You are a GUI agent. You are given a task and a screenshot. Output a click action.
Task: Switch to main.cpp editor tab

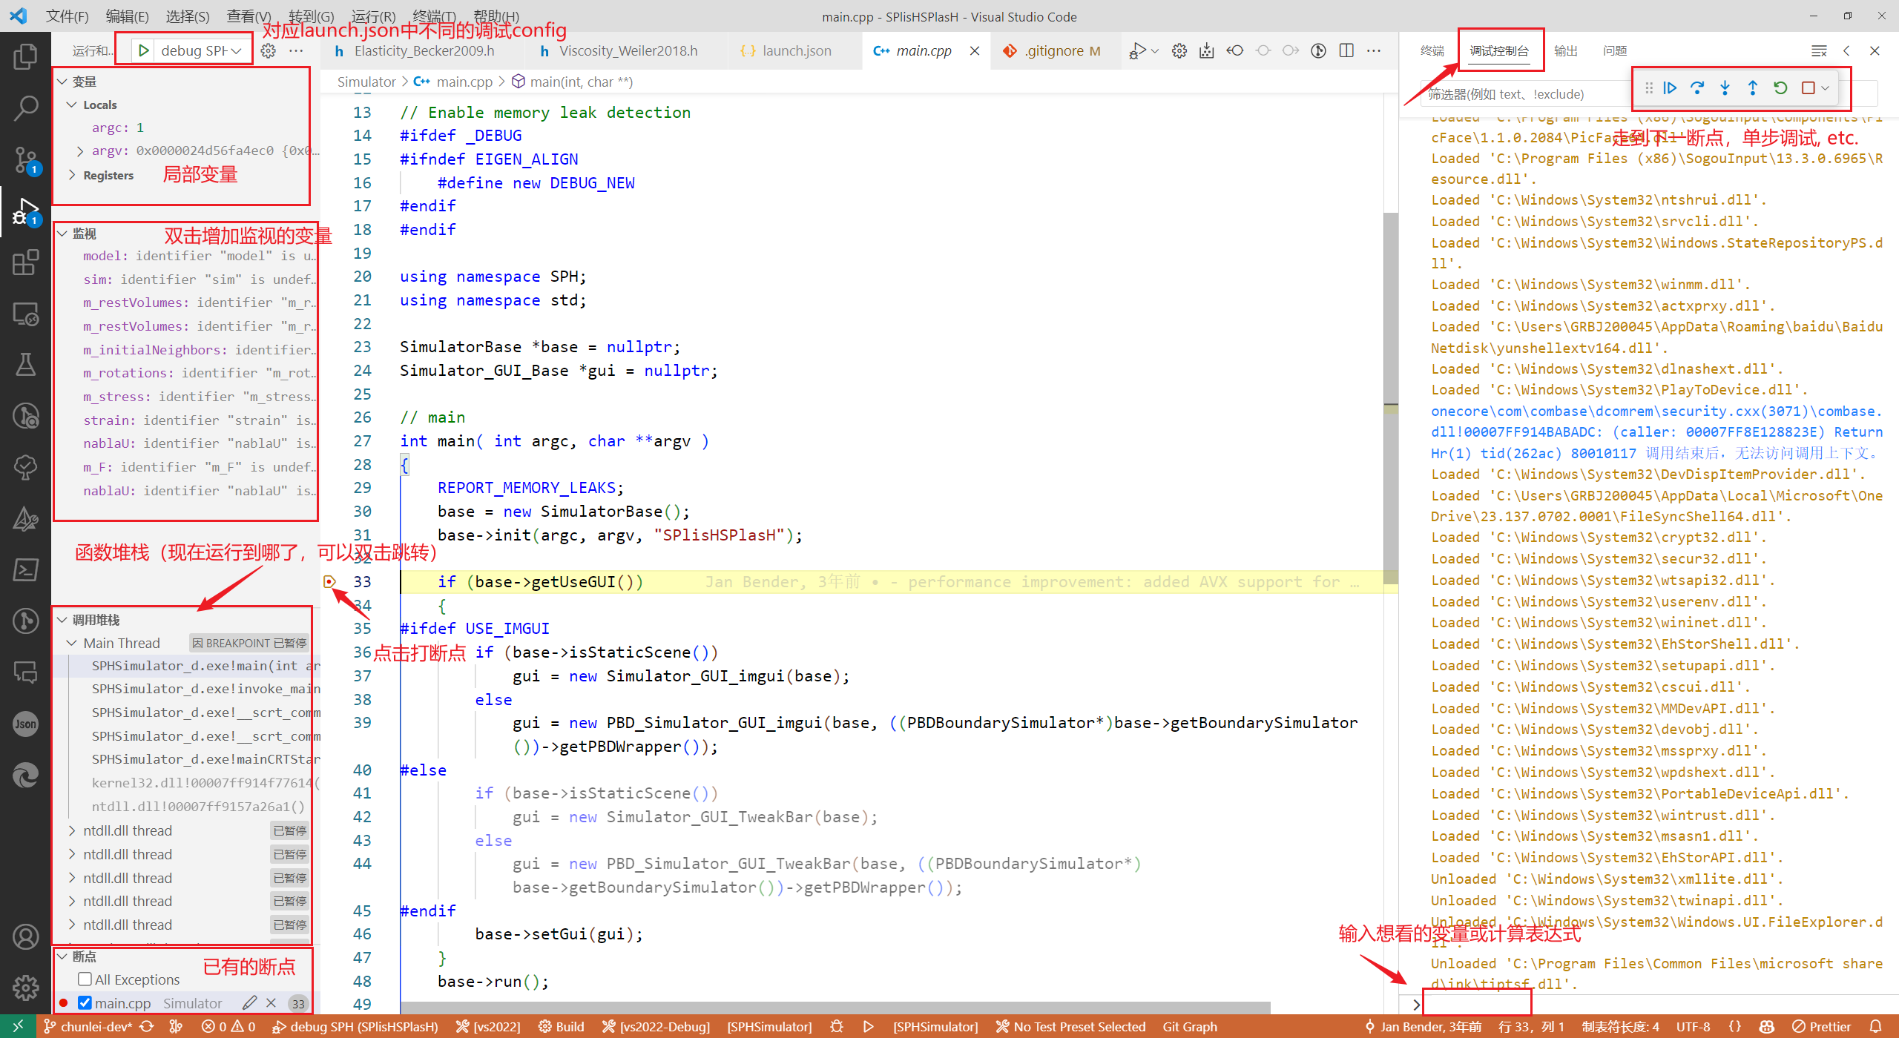point(915,51)
